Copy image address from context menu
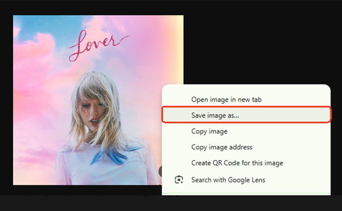Screen dimensions: 342x211 [x=246, y=147]
